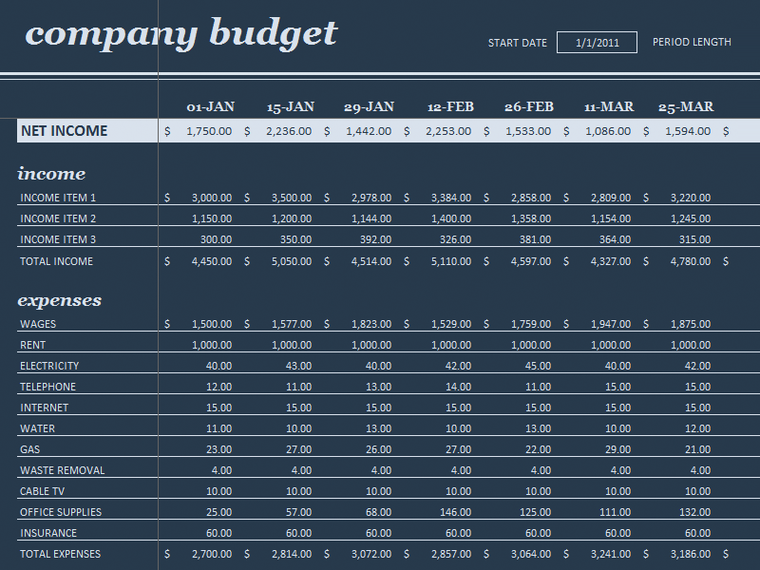Select office supplies value 146.00
This screenshot has width=760, height=570.
tap(455, 512)
